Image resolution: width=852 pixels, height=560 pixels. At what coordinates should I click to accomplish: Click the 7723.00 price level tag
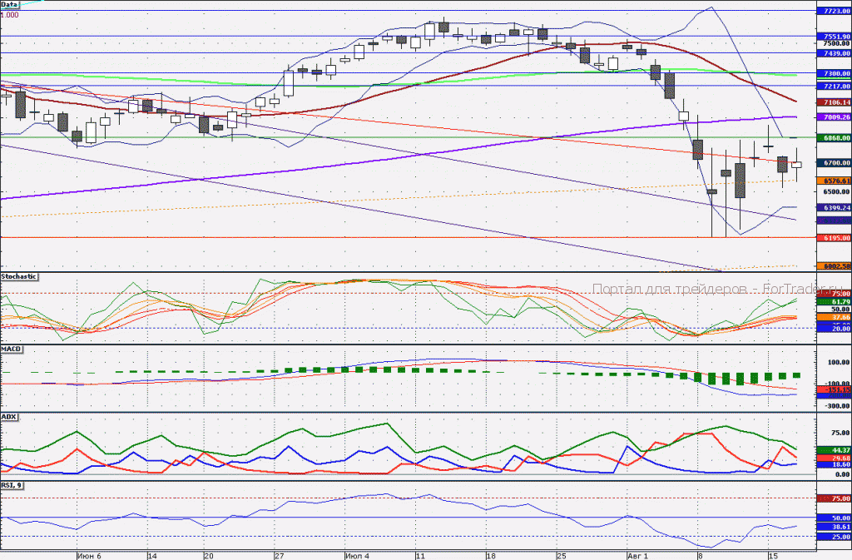(834, 11)
